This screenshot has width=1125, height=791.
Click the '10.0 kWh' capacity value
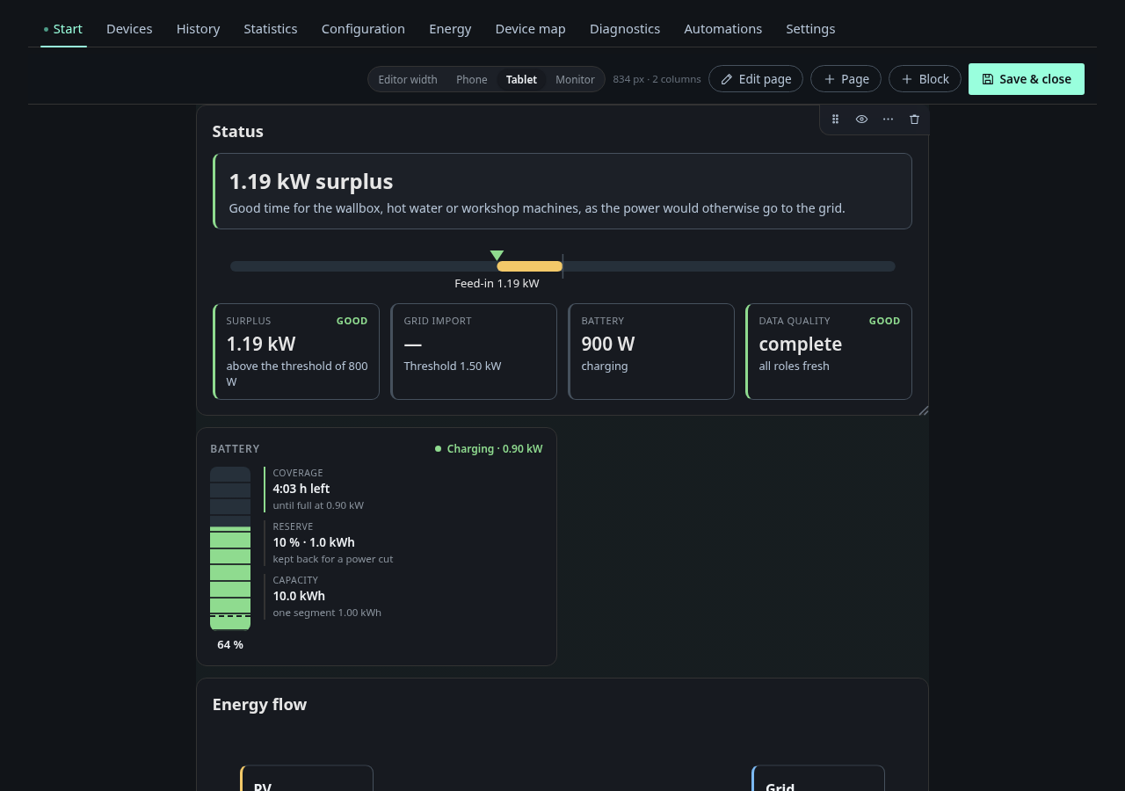[299, 596]
